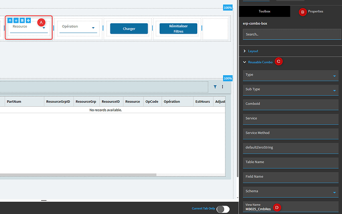The height and width of the screenshot is (214, 342).
Task: Click the properties Search field
Action: point(292,35)
